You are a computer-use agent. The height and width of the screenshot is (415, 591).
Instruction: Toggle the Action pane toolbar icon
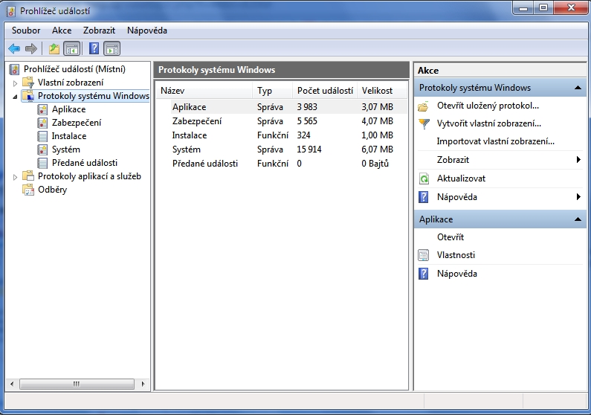pyautogui.click(x=112, y=48)
